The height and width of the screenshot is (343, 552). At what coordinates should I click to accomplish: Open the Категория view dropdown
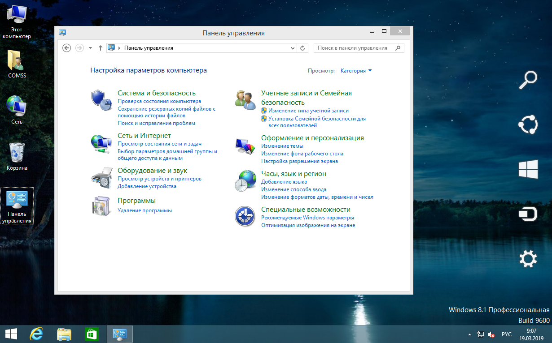coord(356,71)
